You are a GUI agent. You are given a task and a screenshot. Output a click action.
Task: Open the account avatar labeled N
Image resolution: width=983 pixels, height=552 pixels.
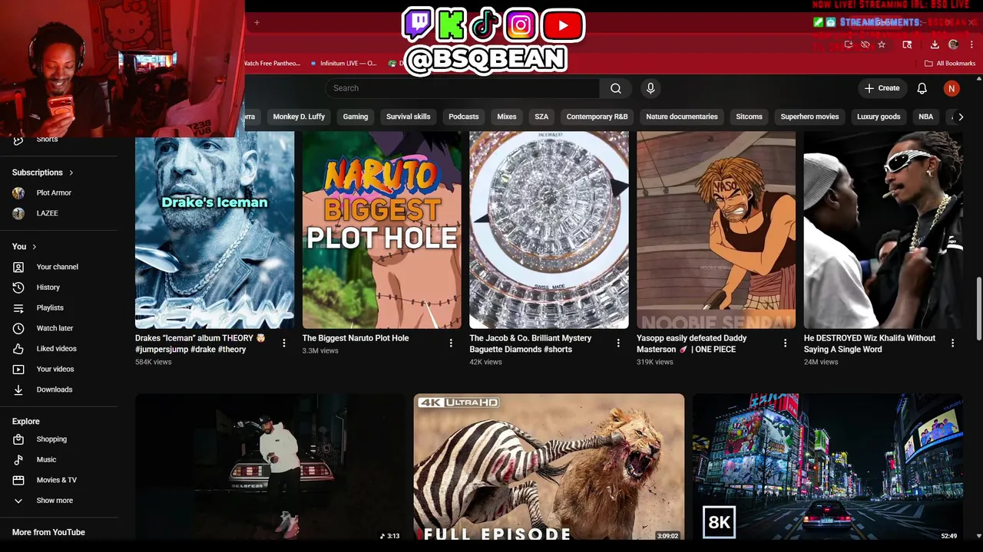952,88
